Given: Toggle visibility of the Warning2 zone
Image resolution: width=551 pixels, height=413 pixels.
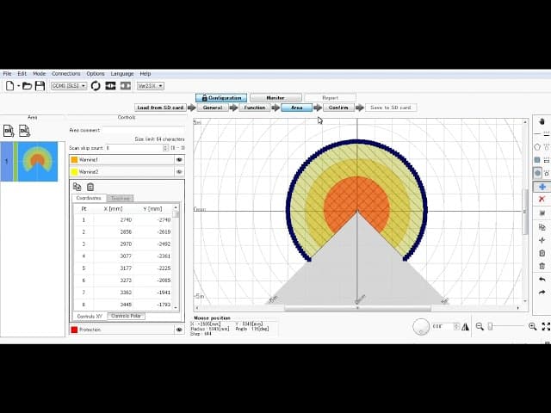Looking at the screenshot, I should [x=179, y=172].
